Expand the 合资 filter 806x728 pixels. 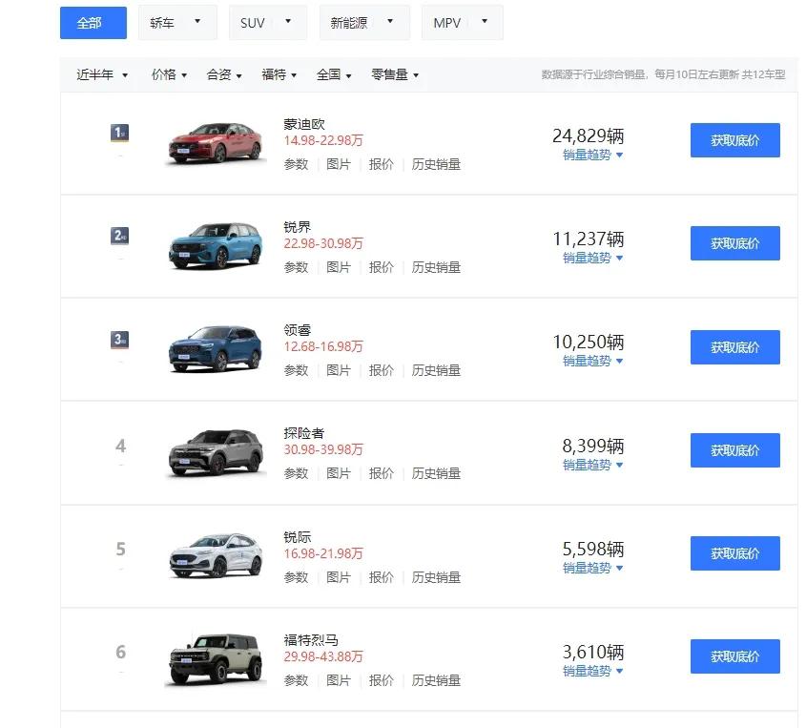(x=224, y=75)
